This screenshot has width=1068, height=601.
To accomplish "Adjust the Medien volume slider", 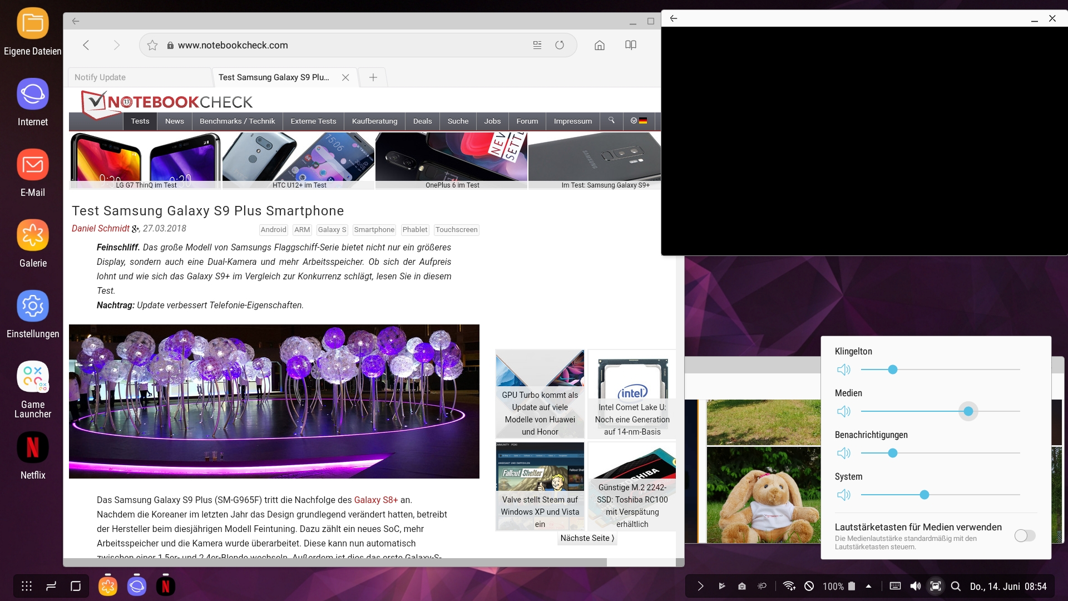I will [940, 411].
